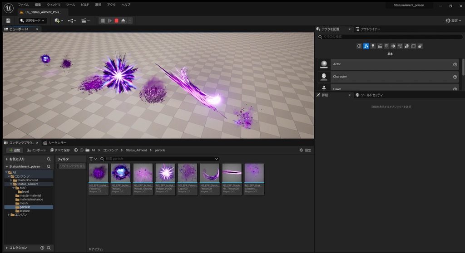The height and width of the screenshot is (253, 465).
Task: Stop play session with red square
Action: (x=116, y=20)
